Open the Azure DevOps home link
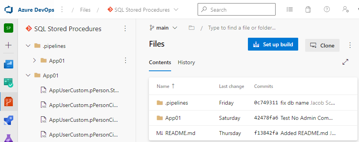Image resolution: width=359 pixels, height=142 pixels. point(36,10)
